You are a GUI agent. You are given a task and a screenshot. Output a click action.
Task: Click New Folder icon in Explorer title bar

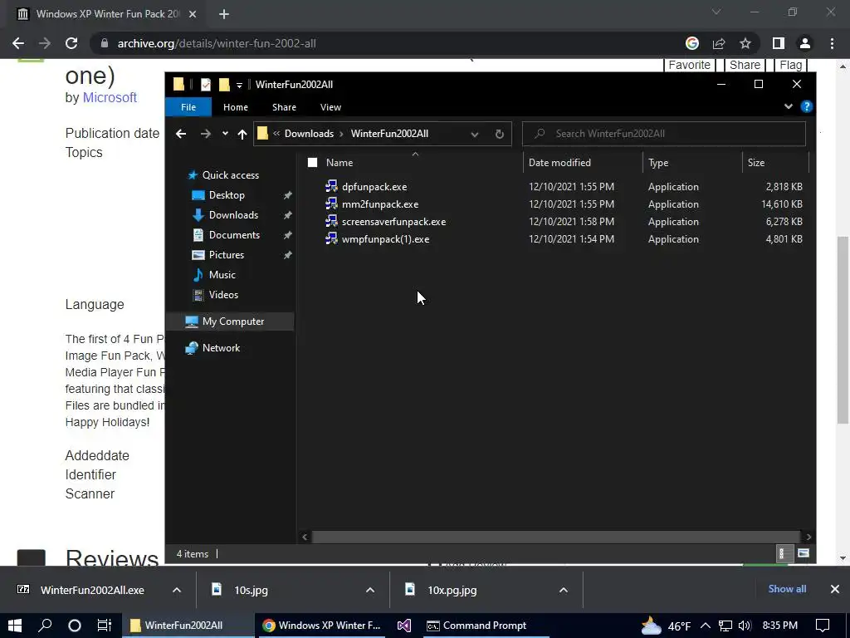[x=224, y=85]
